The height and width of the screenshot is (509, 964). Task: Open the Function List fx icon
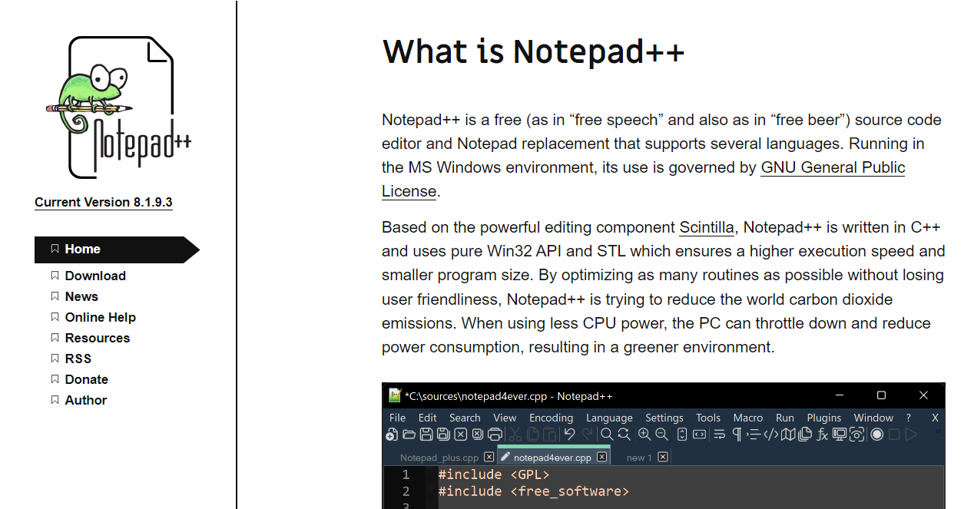point(823,435)
